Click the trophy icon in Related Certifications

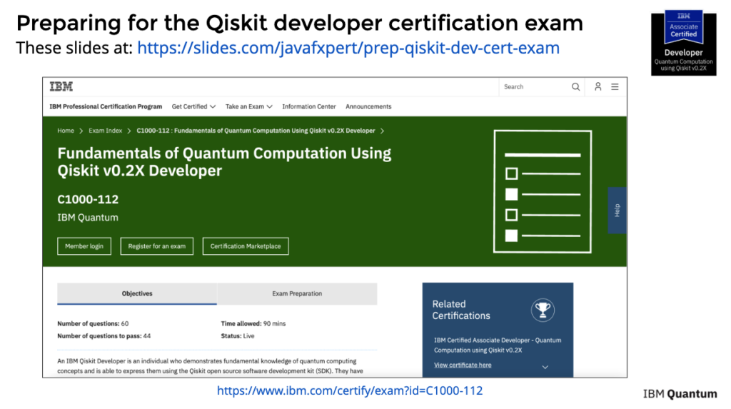coord(543,310)
